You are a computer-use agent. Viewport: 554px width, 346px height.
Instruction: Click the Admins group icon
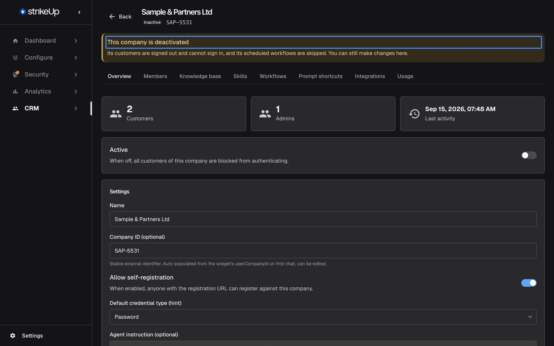tap(265, 114)
